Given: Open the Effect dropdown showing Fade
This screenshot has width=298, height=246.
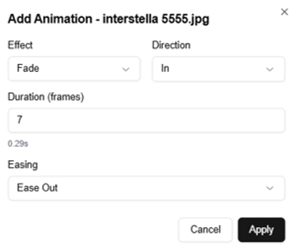Looking at the screenshot, I should 74,69.
